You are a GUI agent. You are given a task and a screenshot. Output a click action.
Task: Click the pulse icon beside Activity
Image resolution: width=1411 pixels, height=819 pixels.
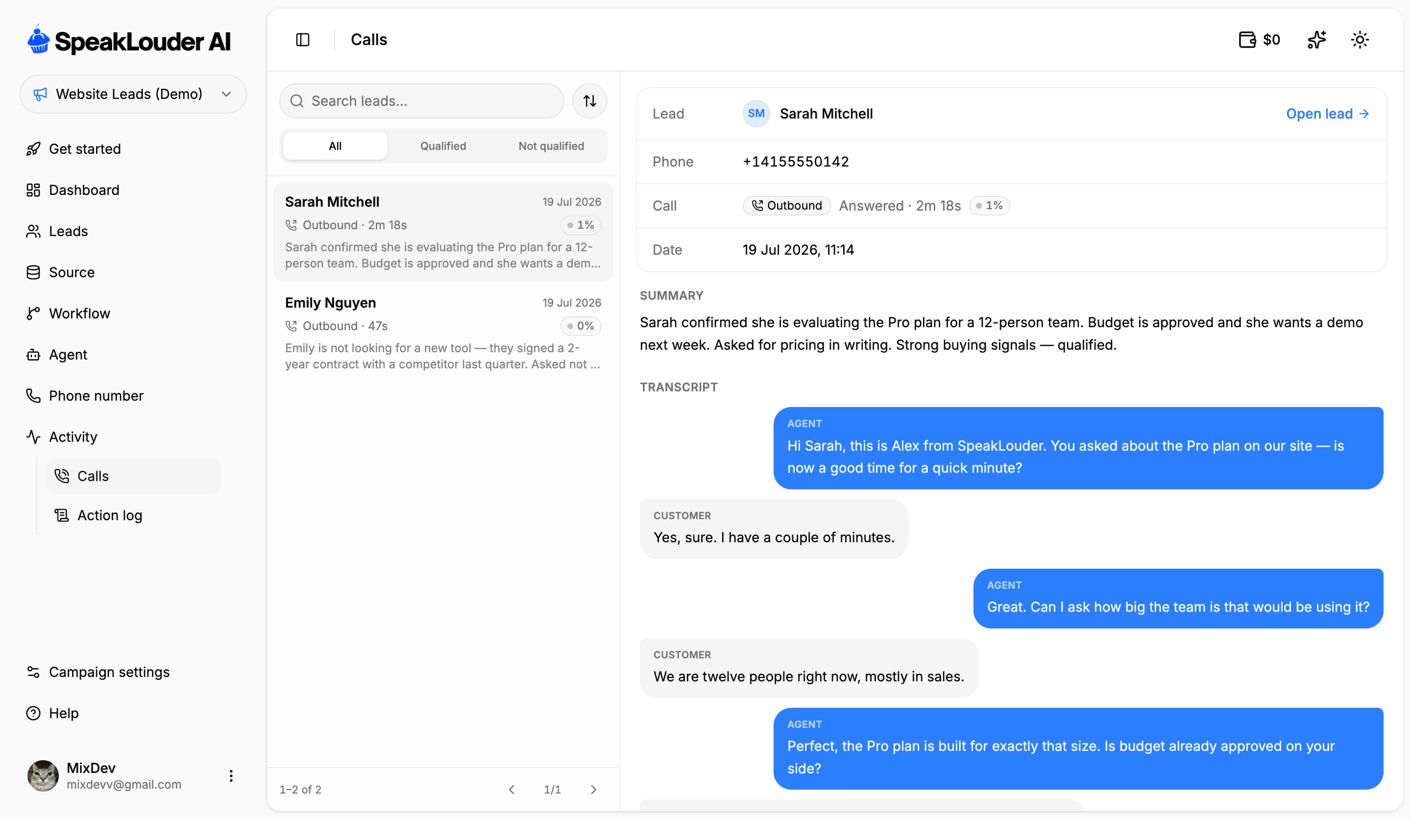[x=33, y=436]
